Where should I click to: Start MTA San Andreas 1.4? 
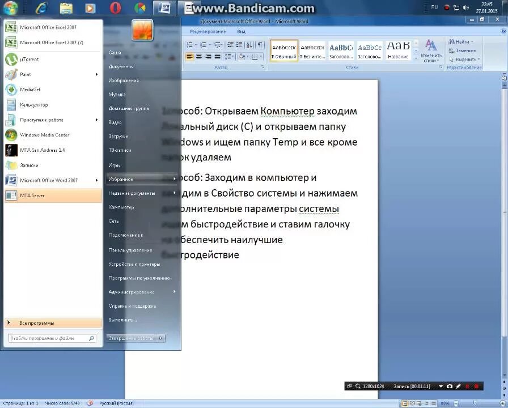tap(53, 150)
